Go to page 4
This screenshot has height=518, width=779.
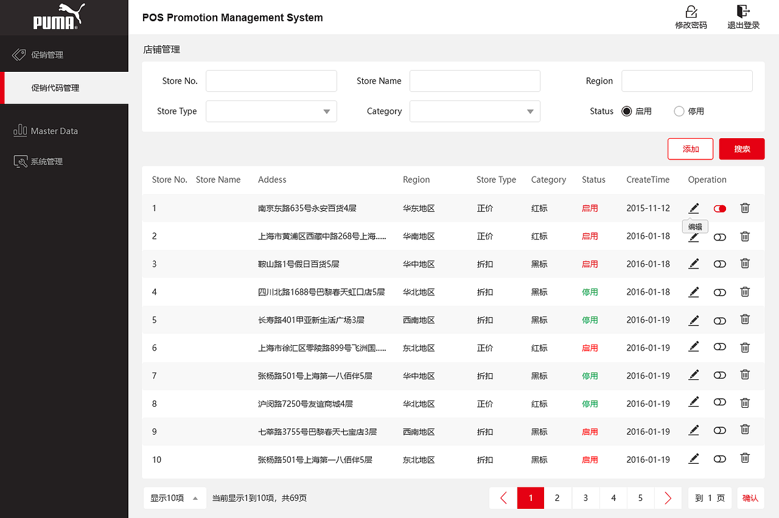click(613, 498)
